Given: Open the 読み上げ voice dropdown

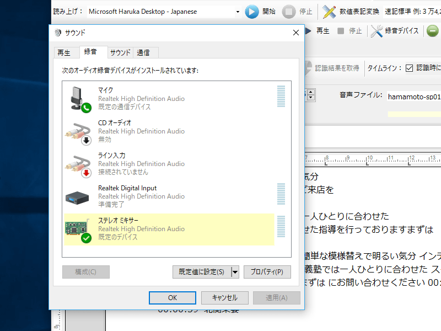Looking at the screenshot, I should click(238, 12).
